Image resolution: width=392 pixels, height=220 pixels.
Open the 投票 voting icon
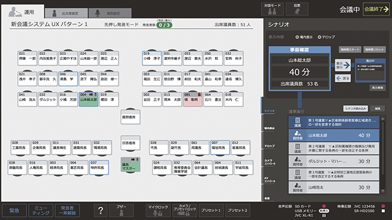[x=297, y=9]
